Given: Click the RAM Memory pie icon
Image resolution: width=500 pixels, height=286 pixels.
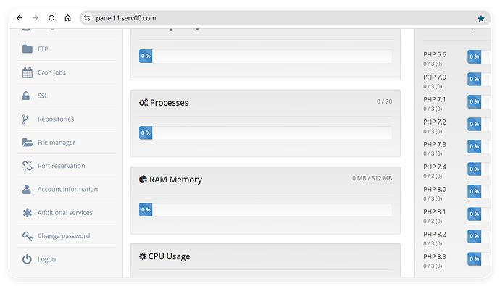Looking at the screenshot, I should pos(143,180).
